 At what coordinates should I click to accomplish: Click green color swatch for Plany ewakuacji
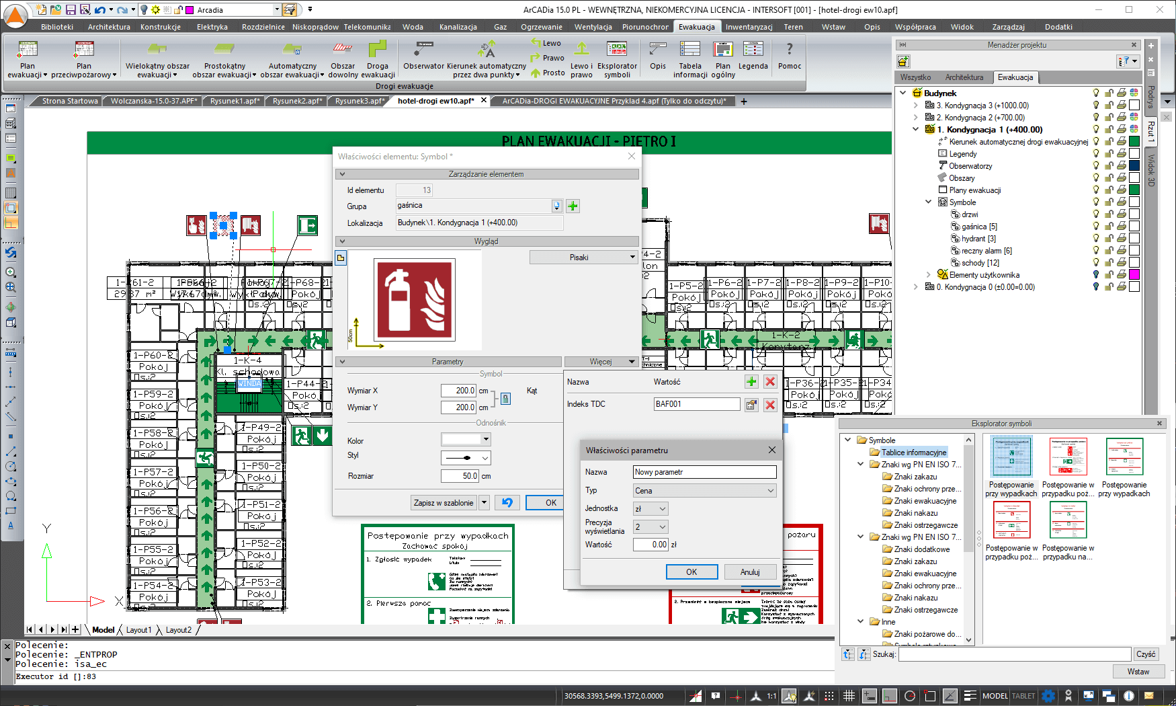tap(1134, 190)
